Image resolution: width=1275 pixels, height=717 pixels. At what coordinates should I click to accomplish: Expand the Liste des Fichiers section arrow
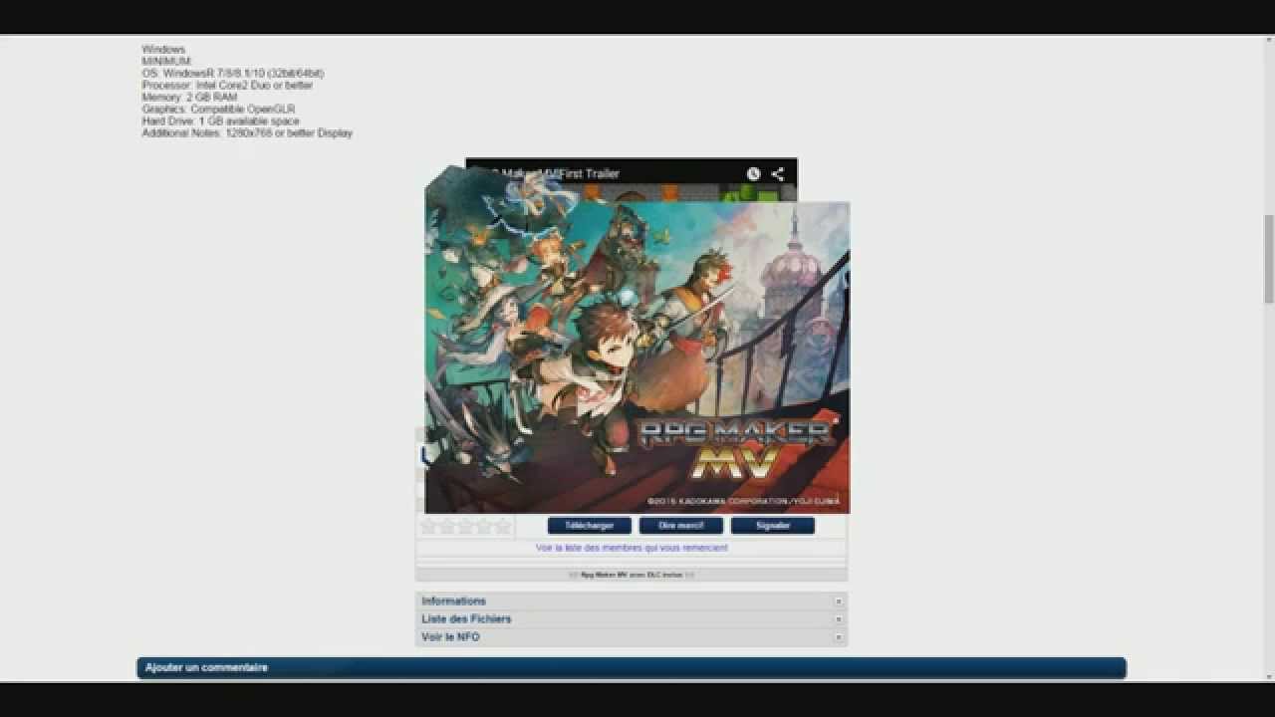pyautogui.click(x=839, y=619)
